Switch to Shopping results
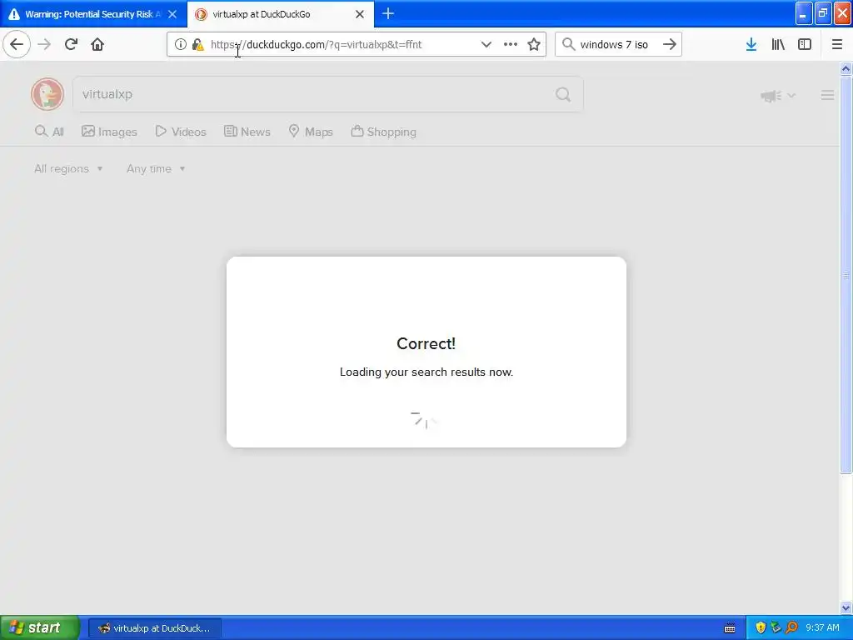 [x=383, y=132]
